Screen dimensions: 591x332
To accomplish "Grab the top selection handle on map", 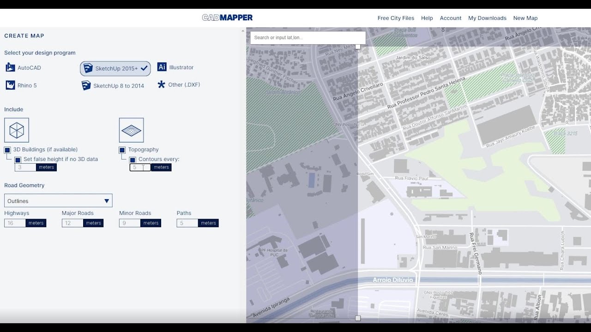I will click(358, 47).
